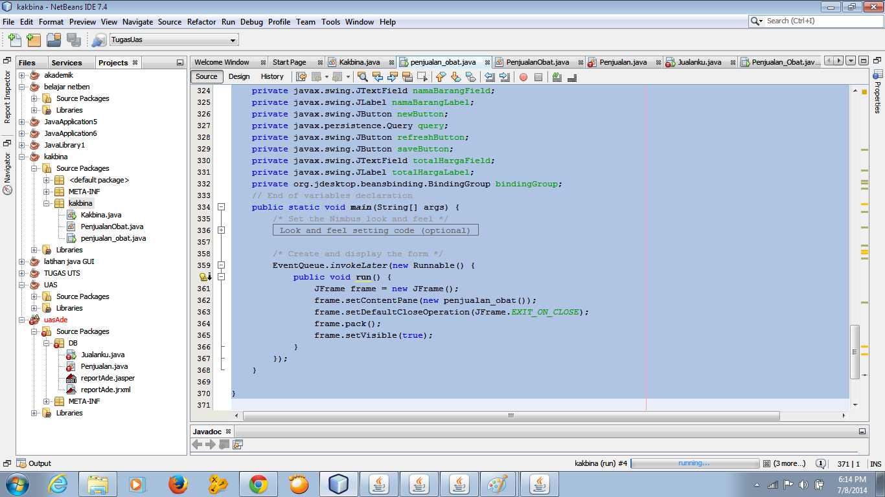Click the Comment lines icon

pos(557,77)
